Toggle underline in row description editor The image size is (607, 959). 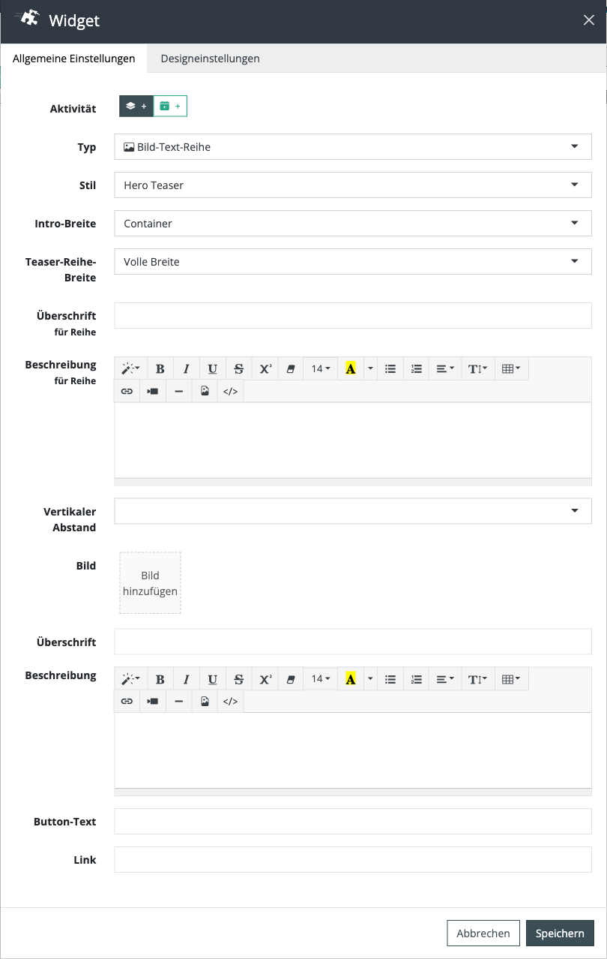click(x=213, y=368)
